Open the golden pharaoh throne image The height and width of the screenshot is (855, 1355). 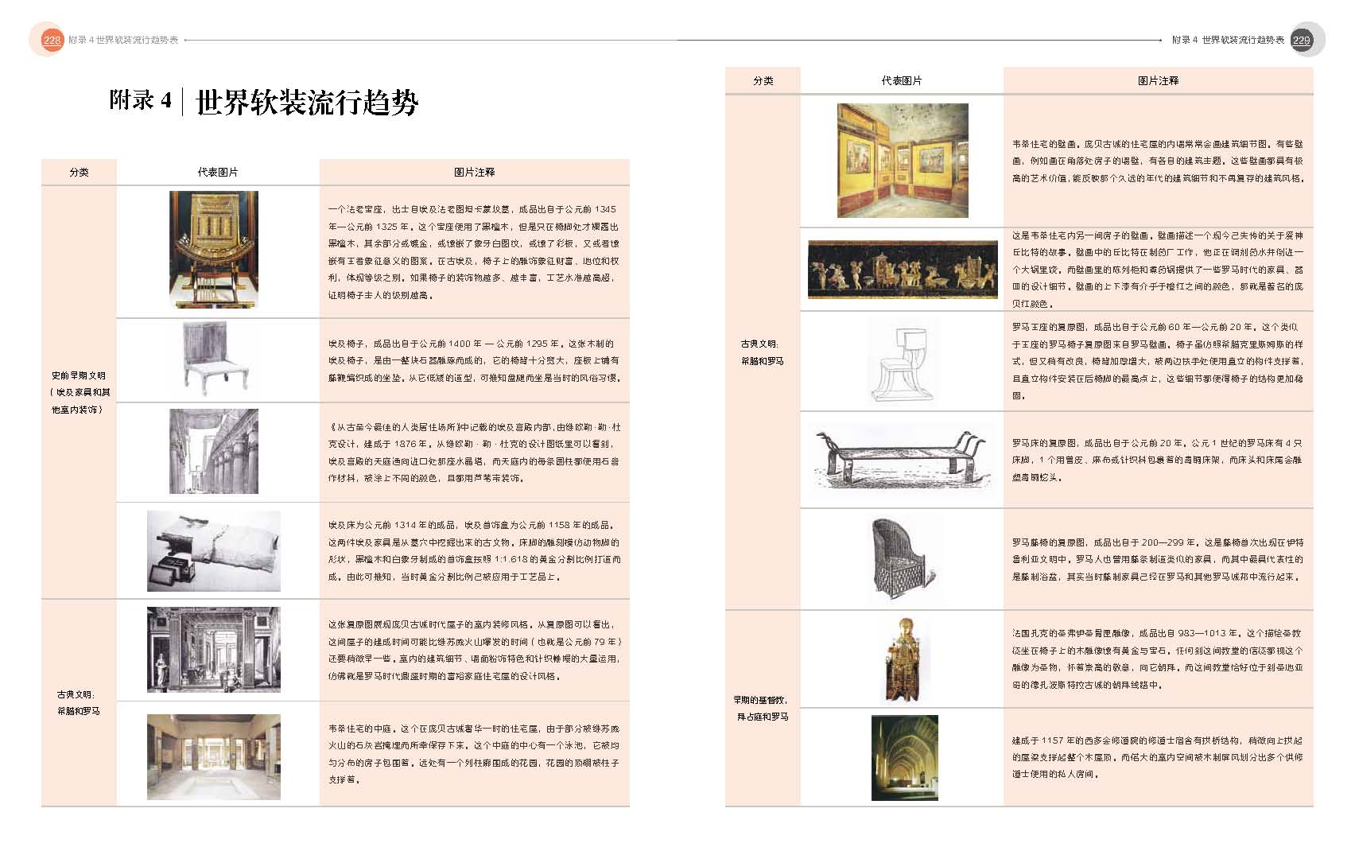213,250
